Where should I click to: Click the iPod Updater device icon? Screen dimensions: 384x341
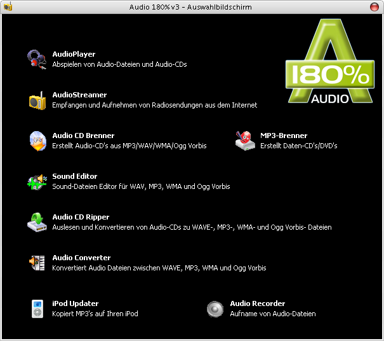tap(37, 309)
